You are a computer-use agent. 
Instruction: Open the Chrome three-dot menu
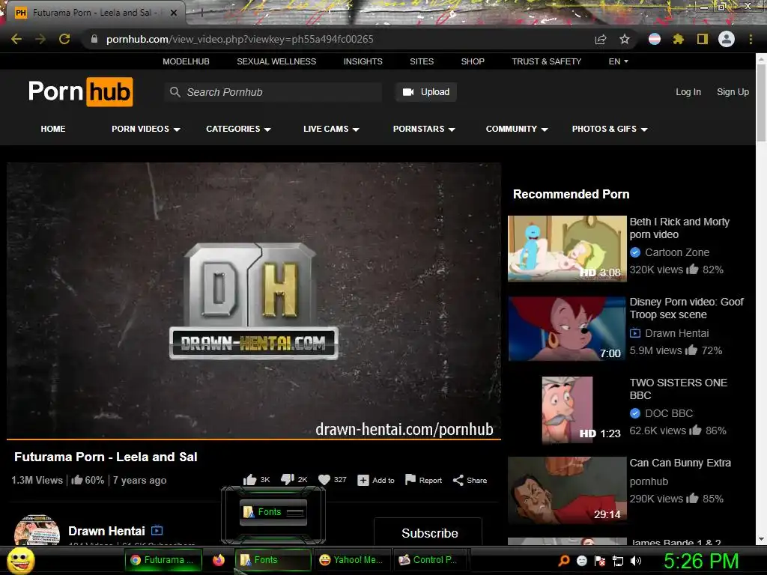[x=751, y=39]
